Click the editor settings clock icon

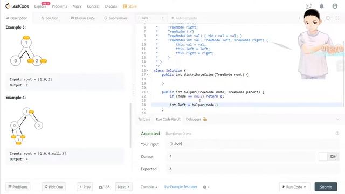tap(328, 18)
